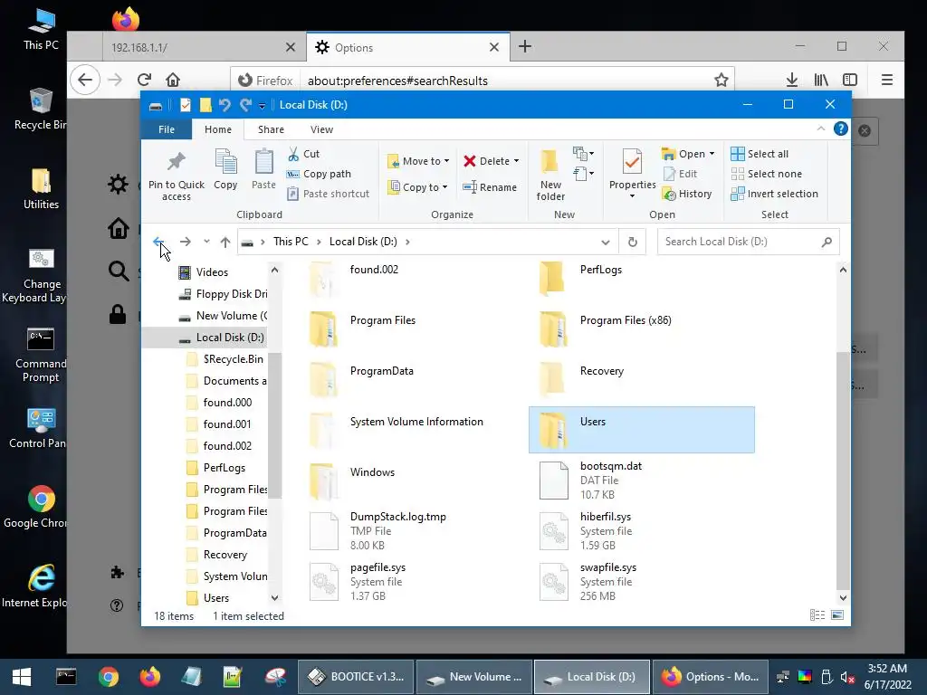Select the Windows folder
The height and width of the screenshot is (695, 927).
(x=411, y=481)
